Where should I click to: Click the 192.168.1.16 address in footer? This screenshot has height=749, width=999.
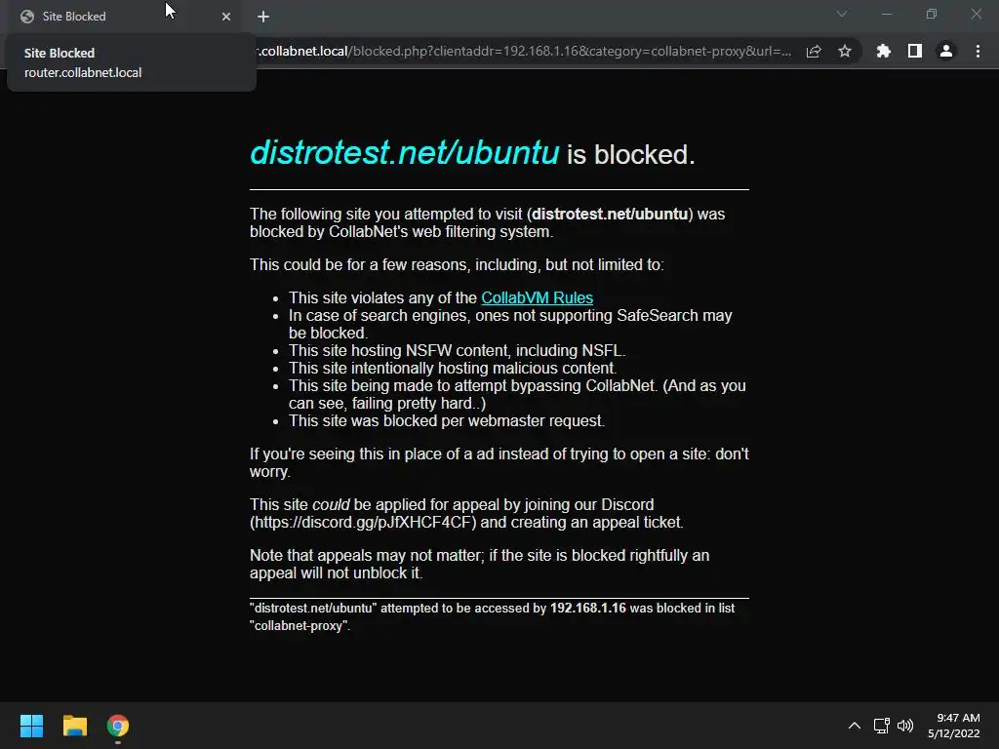(x=588, y=609)
